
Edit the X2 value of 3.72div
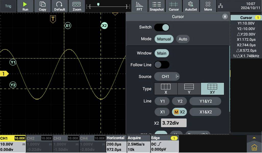pyautogui.click(x=173, y=123)
